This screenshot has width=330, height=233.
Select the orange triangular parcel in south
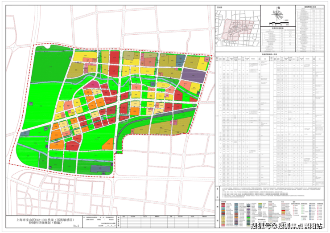[x=109, y=144]
